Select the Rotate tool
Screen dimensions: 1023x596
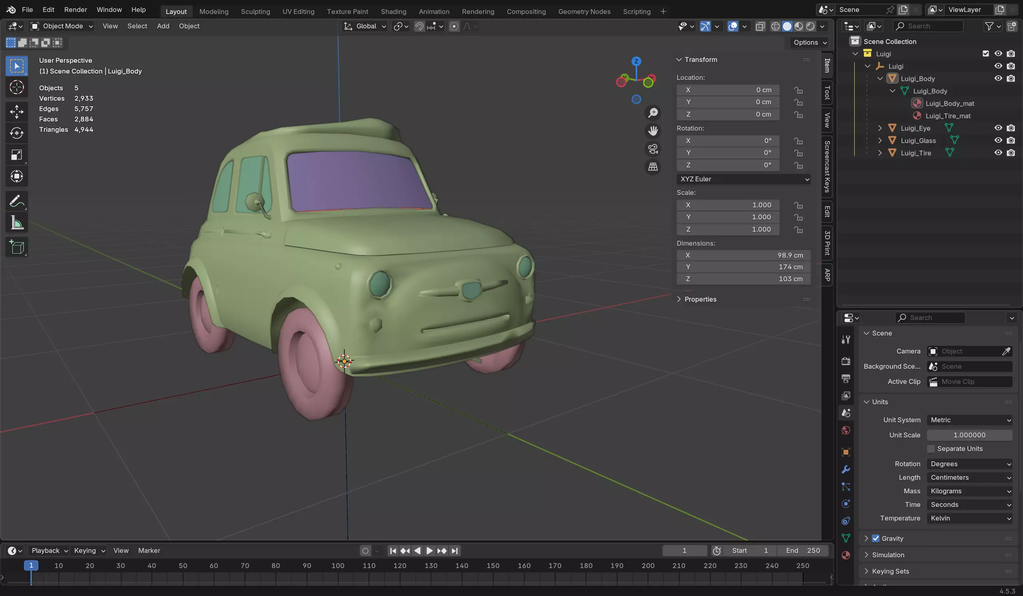[x=17, y=133]
